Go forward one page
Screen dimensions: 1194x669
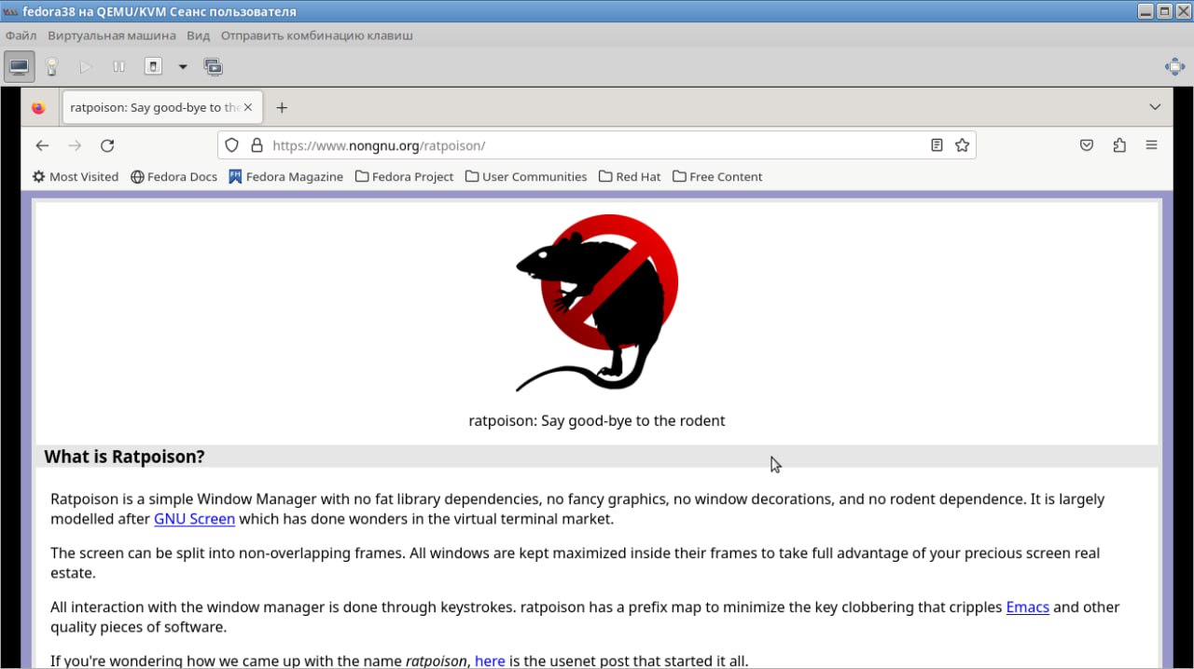(75, 145)
